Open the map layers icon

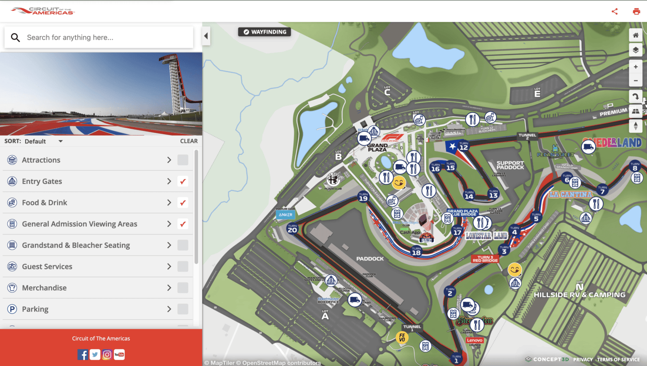coord(636,50)
